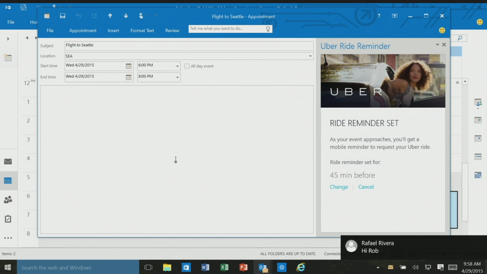The height and width of the screenshot is (274, 487).
Task: Open the 8:00 PM end time dropdown
Action: coord(177,77)
